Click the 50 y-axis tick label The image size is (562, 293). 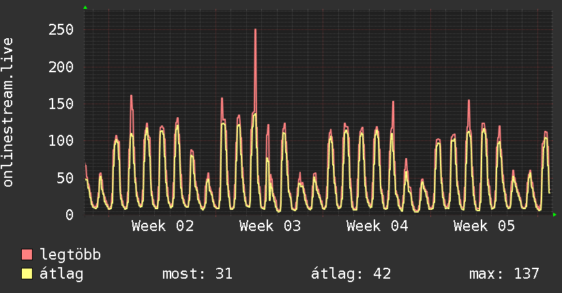[x=65, y=178]
